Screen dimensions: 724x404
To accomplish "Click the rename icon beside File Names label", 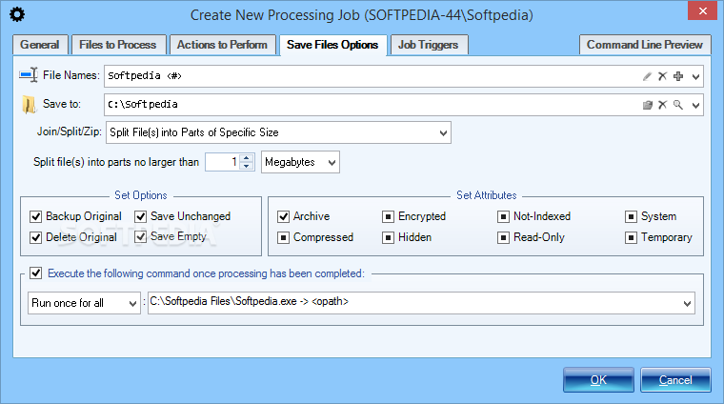I will (29, 75).
